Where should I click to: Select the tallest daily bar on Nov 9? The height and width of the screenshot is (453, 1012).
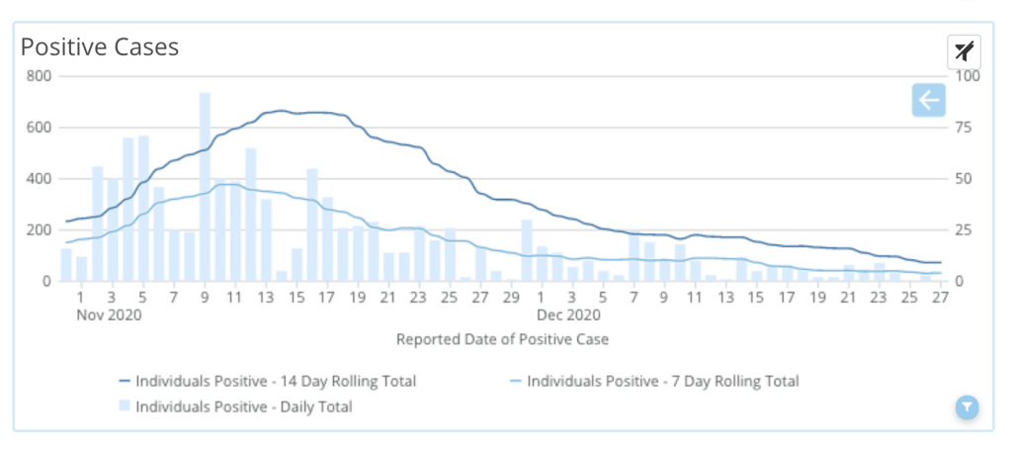tap(205, 187)
